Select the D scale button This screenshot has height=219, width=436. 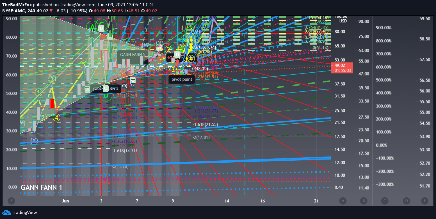[x=406, y=201]
